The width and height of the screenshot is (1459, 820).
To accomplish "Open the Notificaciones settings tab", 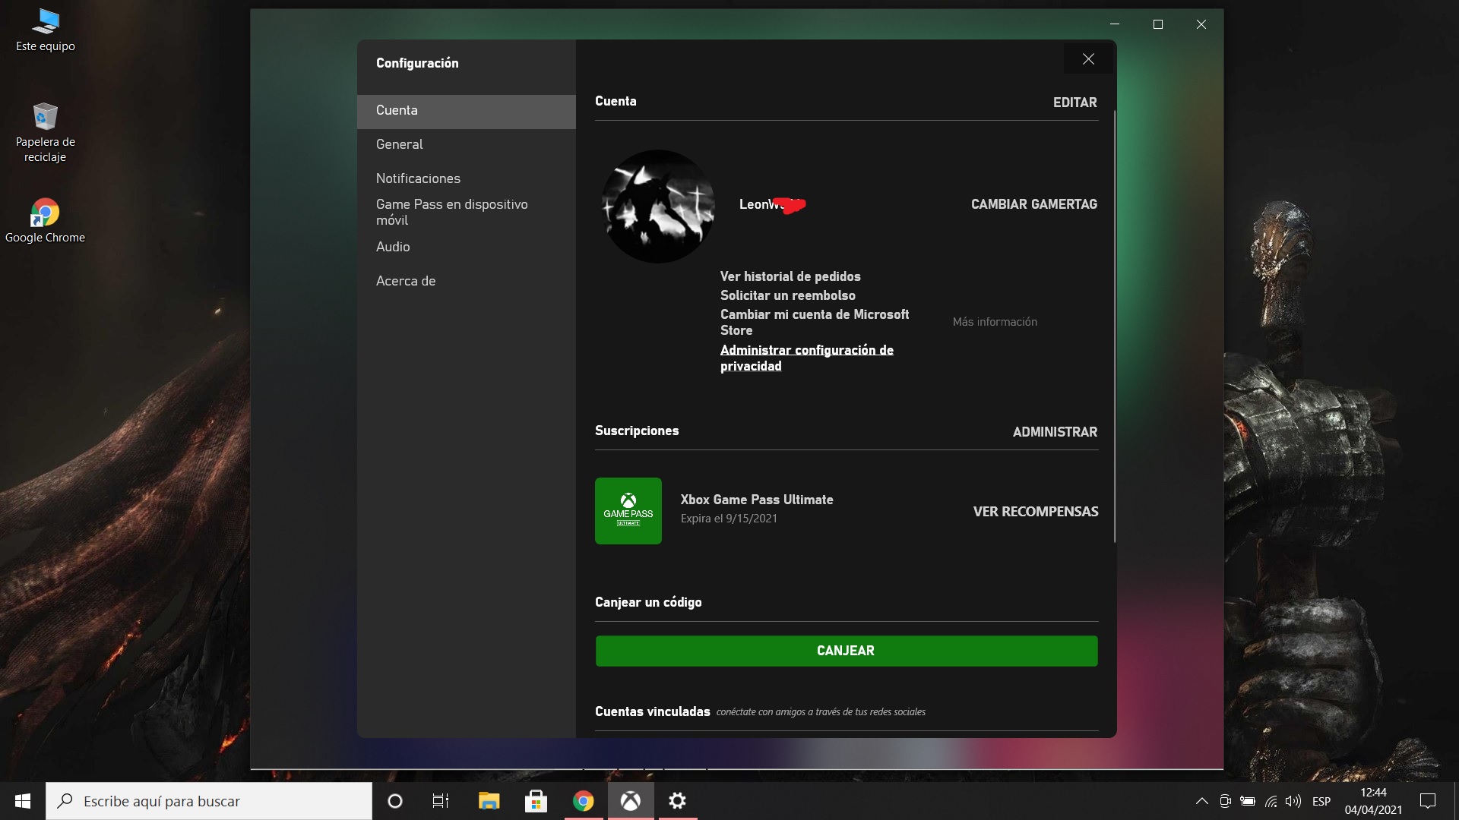I will pyautogui.click(x=467, y=178).
